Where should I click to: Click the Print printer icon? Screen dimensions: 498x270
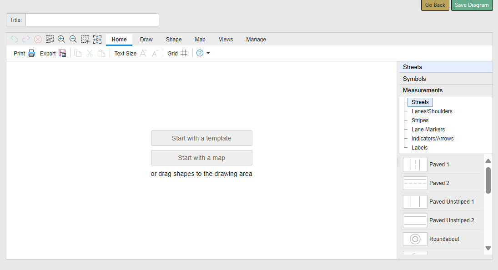(x=31, y=53)
